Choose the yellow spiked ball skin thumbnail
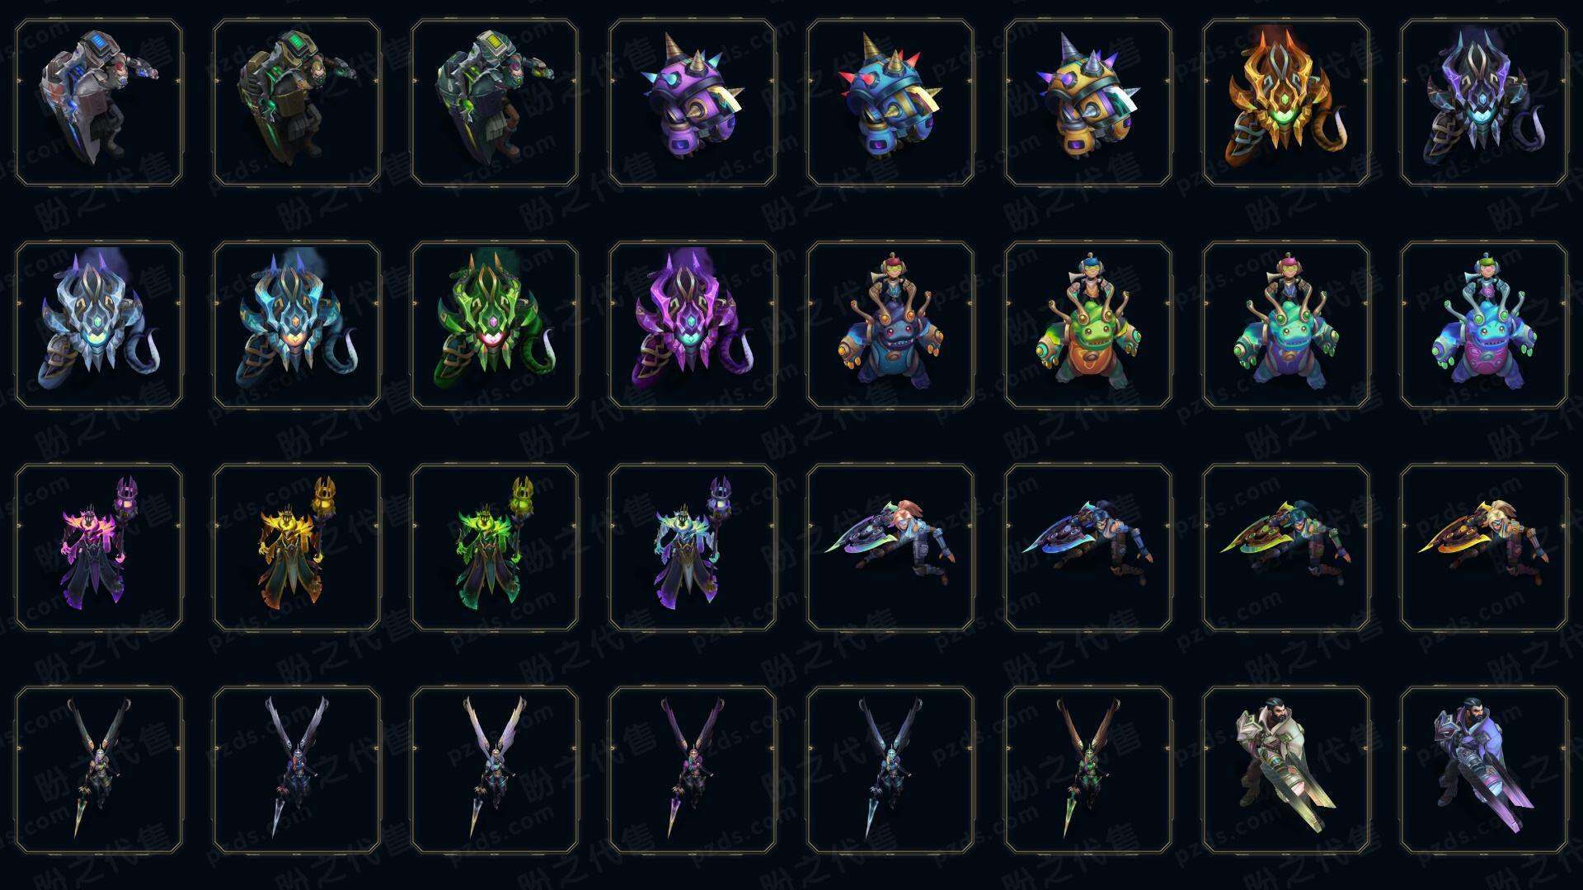The height and width of the screenshot is (890, 1583). (1088, 103)
